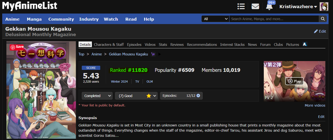Viewport: 333px width, 140px height.
Task: Open the list menu icon in header
Action: (241, 6)
